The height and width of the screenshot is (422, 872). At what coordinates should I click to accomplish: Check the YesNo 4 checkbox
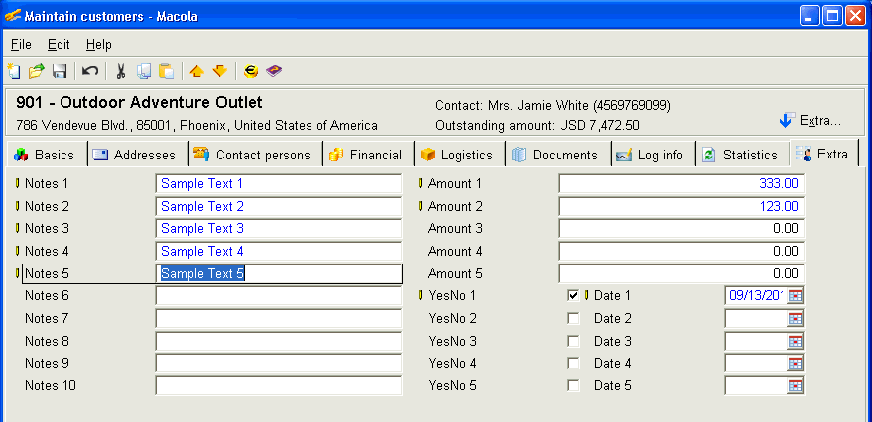coord(573,364)
